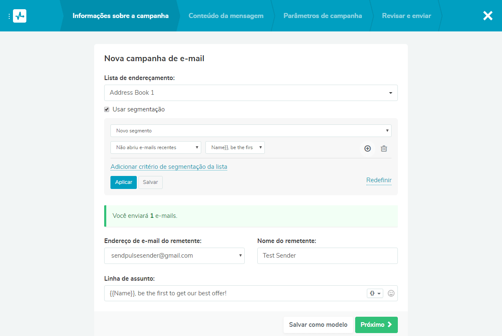This screenshot has height=336, width=502.
Task: Click the 'Lista de endereçamento:' label
Action: (139, 78)
